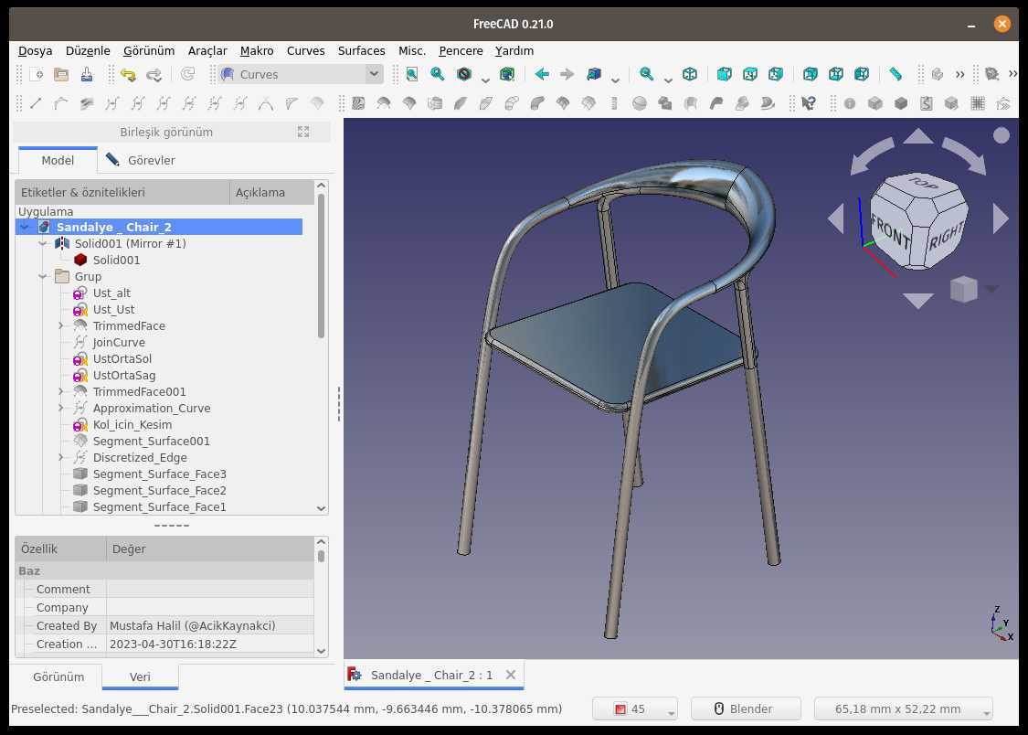Click the navigation back arrow icon

coord(542,74)
